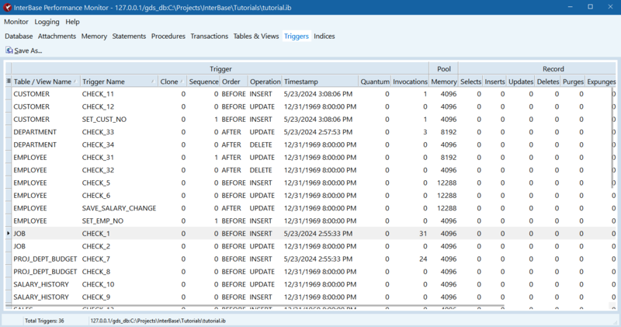621x327 pixels.
Task: Click the horizontal scrollbar of the grid
Action: (x=255, y=305)
